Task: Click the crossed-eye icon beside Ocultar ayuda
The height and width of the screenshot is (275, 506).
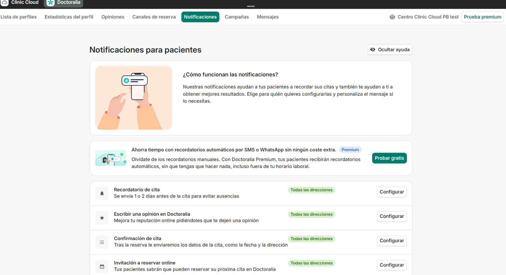Action: coord(373,50)
